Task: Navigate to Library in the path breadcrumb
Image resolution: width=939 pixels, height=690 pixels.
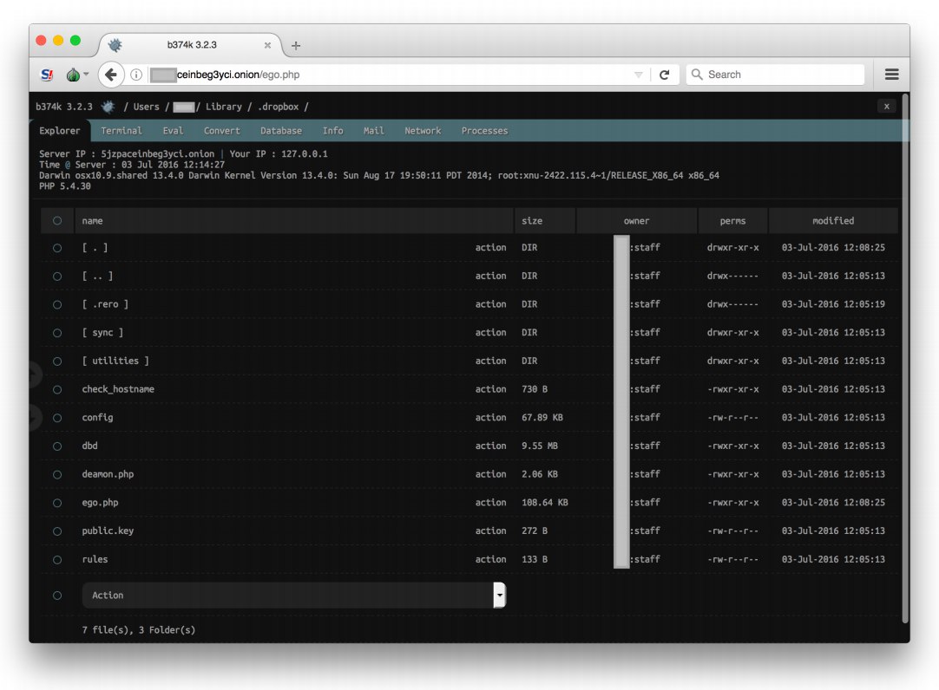Action: point(224,107)
